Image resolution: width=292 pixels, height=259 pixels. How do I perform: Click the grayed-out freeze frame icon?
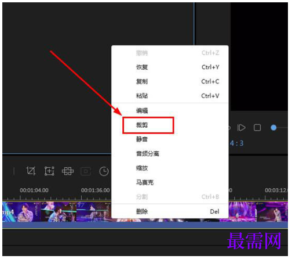(86, 171)
